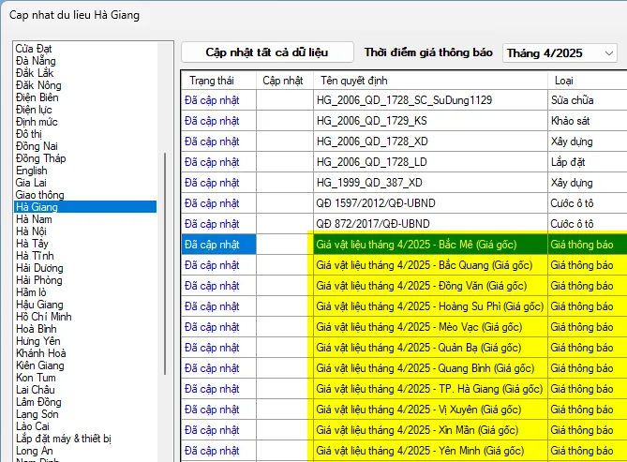Click the 'Trạng thái' column header
Image resolution: width=627 pixels, height=462 pixels.
tap(216, 81)
